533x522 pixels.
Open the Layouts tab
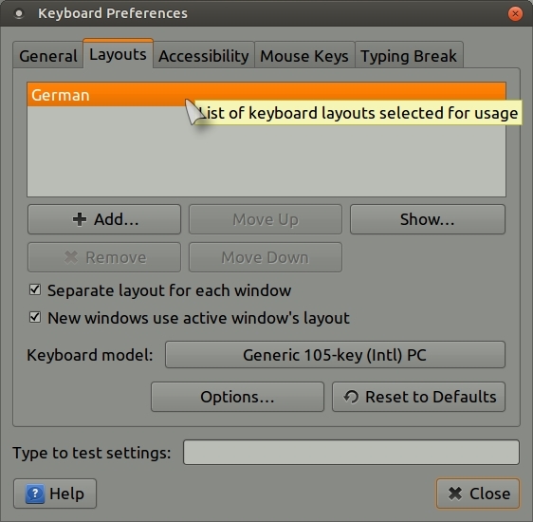coord(118,54)
